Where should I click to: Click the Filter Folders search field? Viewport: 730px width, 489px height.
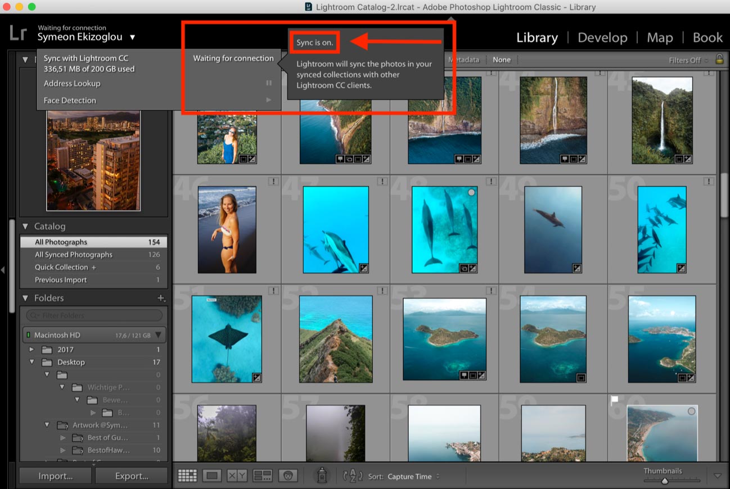[x=94, y=315]
